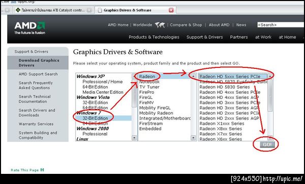Open Warranty Services
The width and height of the screenshot is (305, 184).
(36, 124)
